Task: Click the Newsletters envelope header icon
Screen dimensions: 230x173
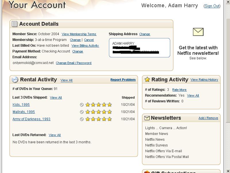Action: point(147,118)
